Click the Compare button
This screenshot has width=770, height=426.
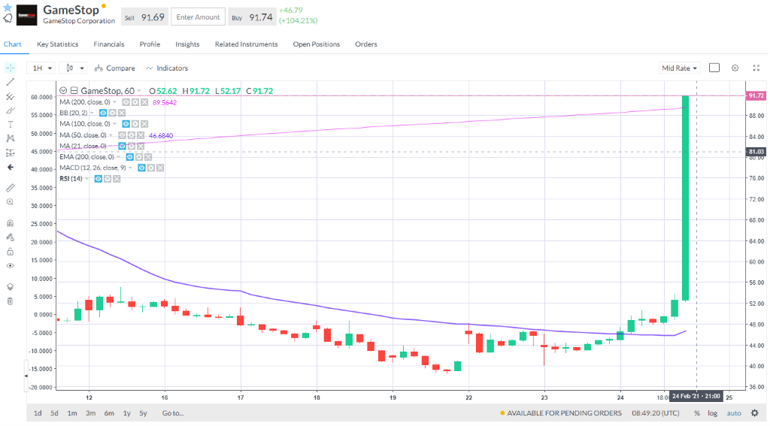click(x=114, y=68)
